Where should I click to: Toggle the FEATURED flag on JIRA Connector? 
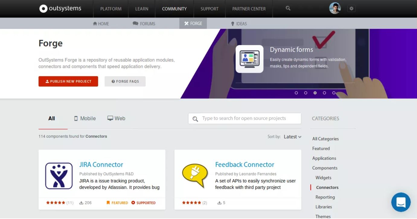click(x=108, y=203)
